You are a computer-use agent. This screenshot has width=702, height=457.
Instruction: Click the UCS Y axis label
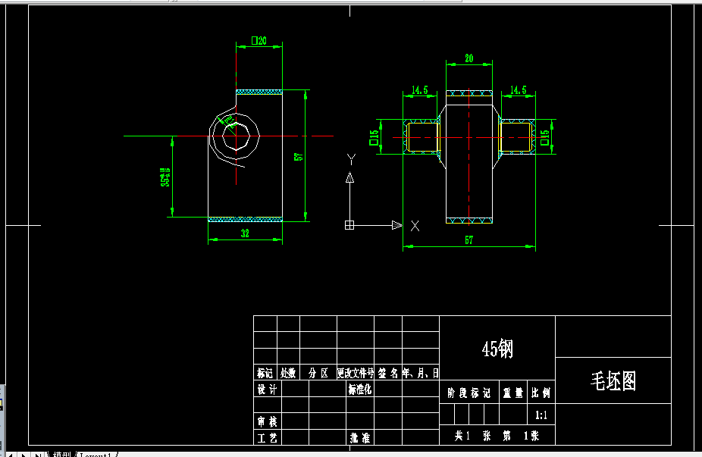click(x=352, y=159)
